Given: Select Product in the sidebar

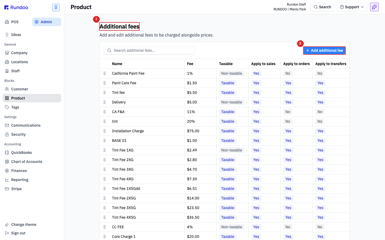Looking at the screenshot, I should coord(32,98).
